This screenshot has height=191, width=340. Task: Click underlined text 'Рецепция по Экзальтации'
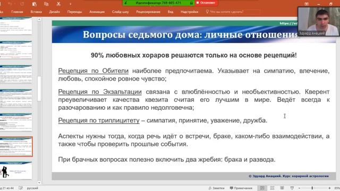[100, 92]
